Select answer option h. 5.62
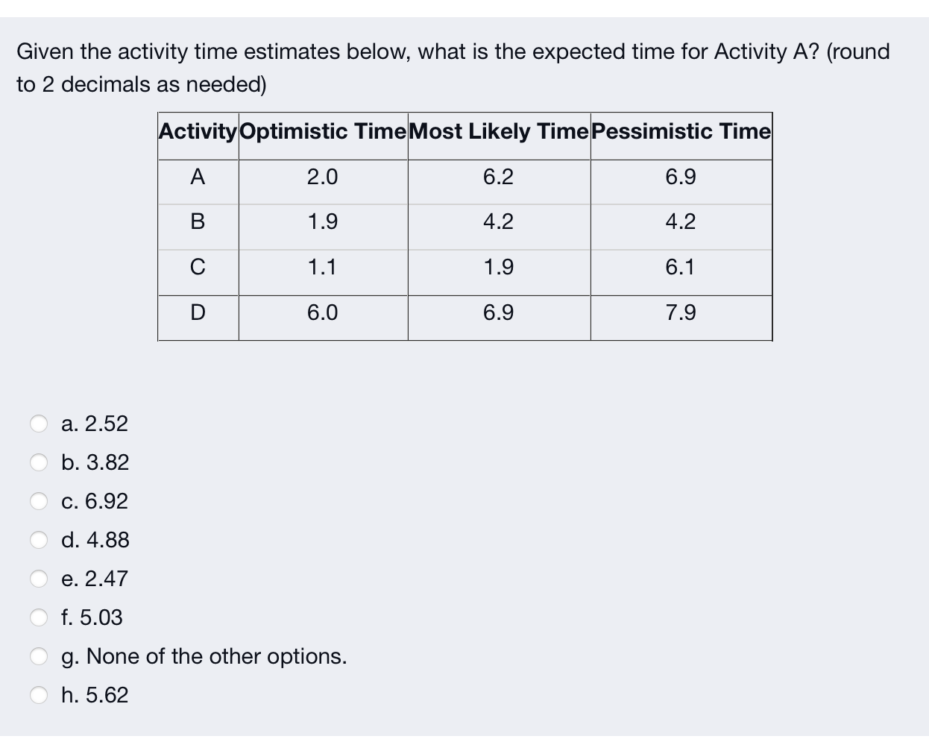 coord(40,695)
